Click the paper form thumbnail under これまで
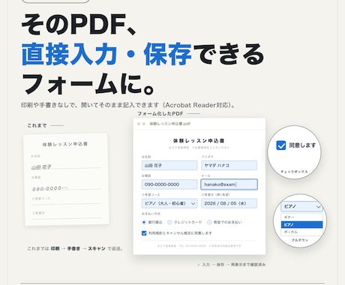Image resolution: width=345 pixels, height=285 pixels. [66, 179]
